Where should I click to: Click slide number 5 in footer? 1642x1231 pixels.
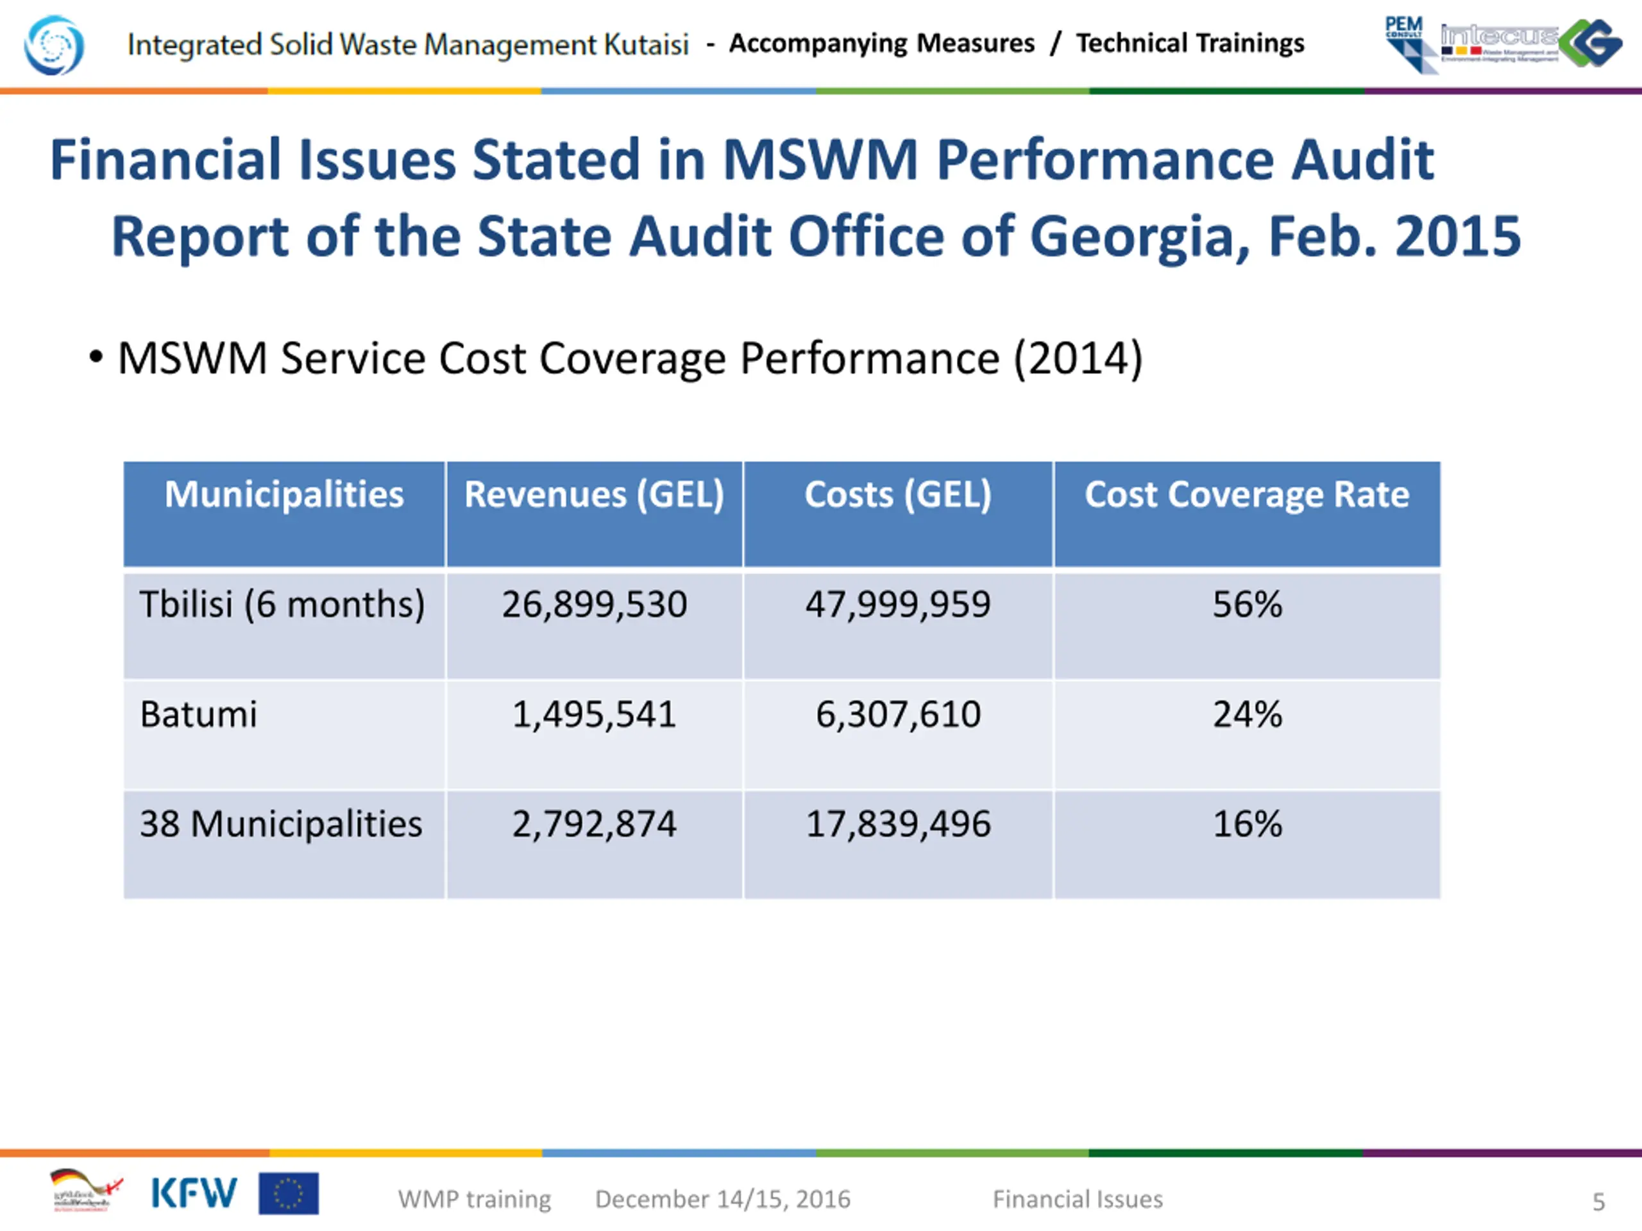click(1598, 1202)
